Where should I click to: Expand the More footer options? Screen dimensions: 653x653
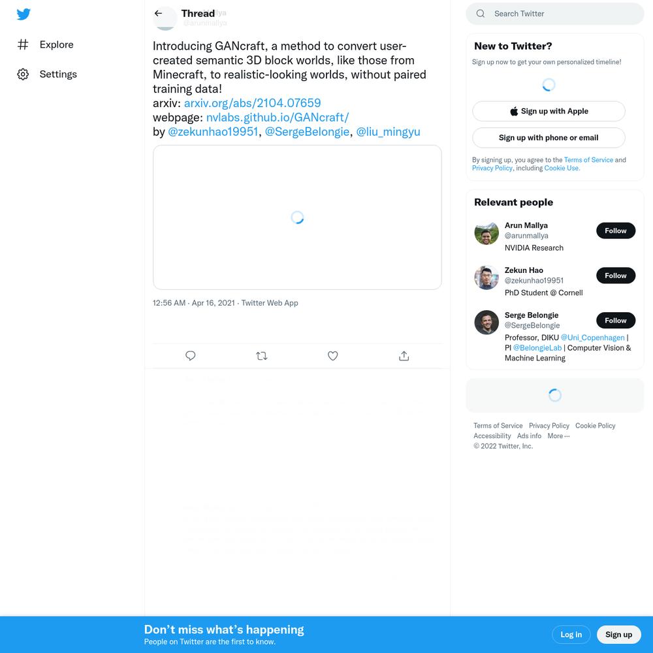tap(558, 436)
